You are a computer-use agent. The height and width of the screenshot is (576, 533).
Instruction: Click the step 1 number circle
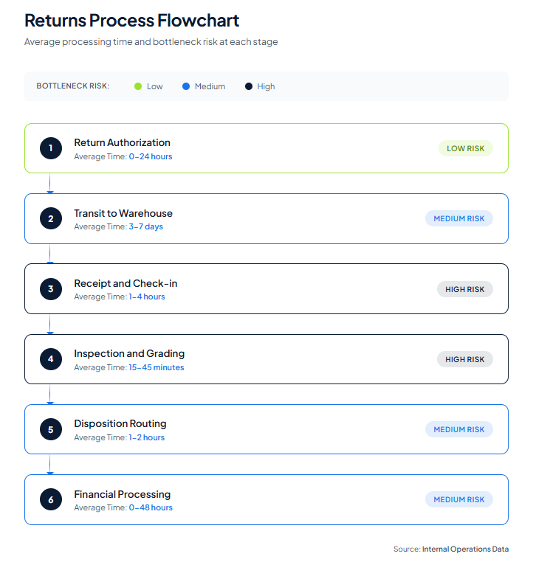pos(51,148)
